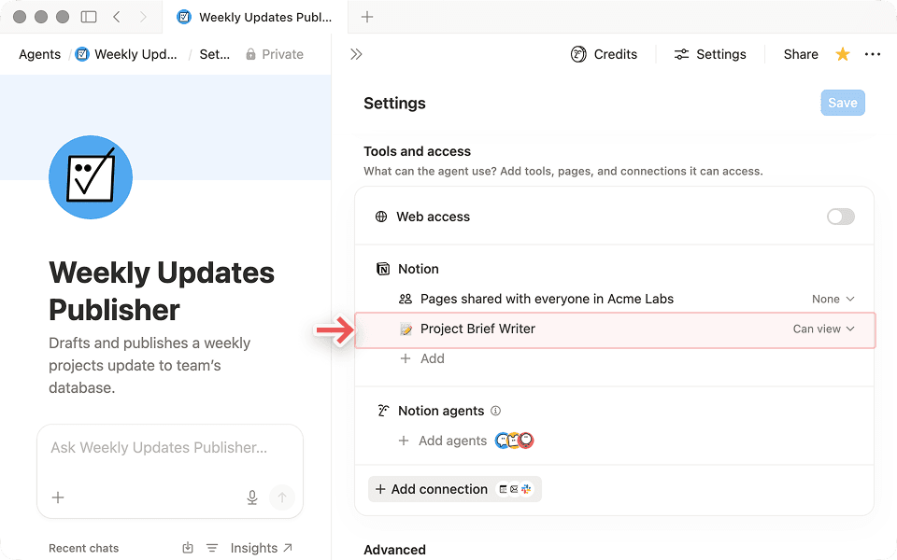The width and height of the screenshot is (897, 560).
Task: Click the Project Brief Writer page icon
Action: tap(406, 329)
